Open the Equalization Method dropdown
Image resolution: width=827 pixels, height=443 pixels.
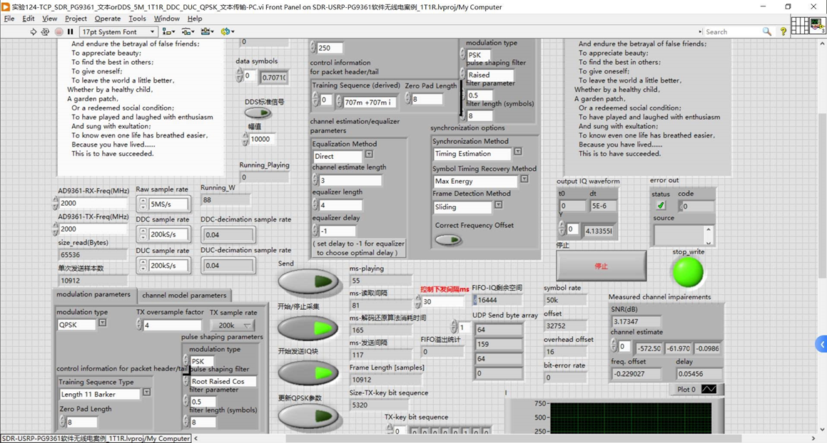tap(369, 155)
